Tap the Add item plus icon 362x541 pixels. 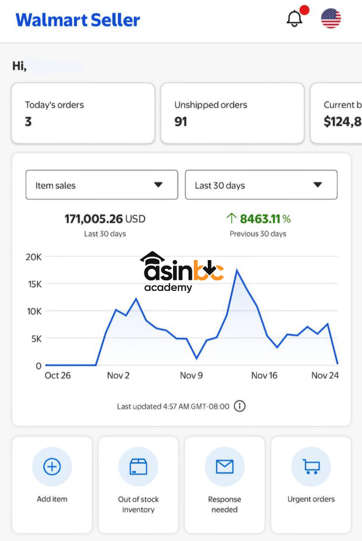click(52, 467)
